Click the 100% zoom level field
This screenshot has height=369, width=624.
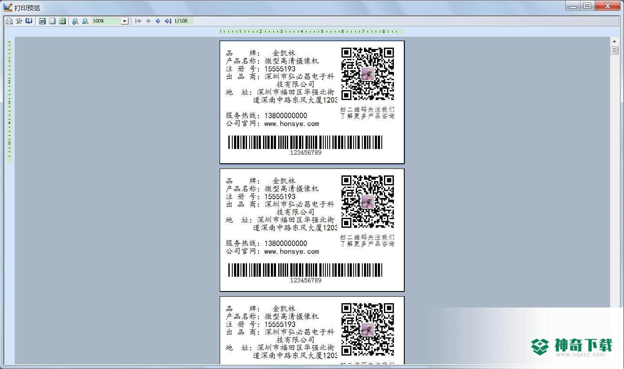coord(107,21)
